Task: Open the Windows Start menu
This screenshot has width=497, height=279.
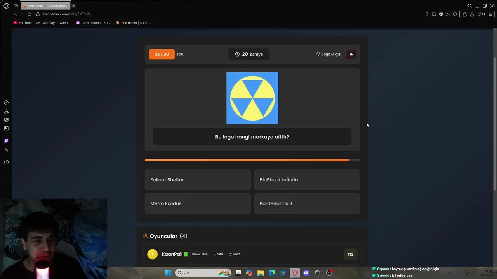Action: 168,273
